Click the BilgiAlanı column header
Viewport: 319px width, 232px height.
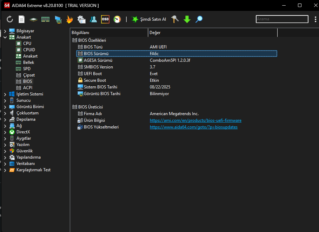pos(109,33)
